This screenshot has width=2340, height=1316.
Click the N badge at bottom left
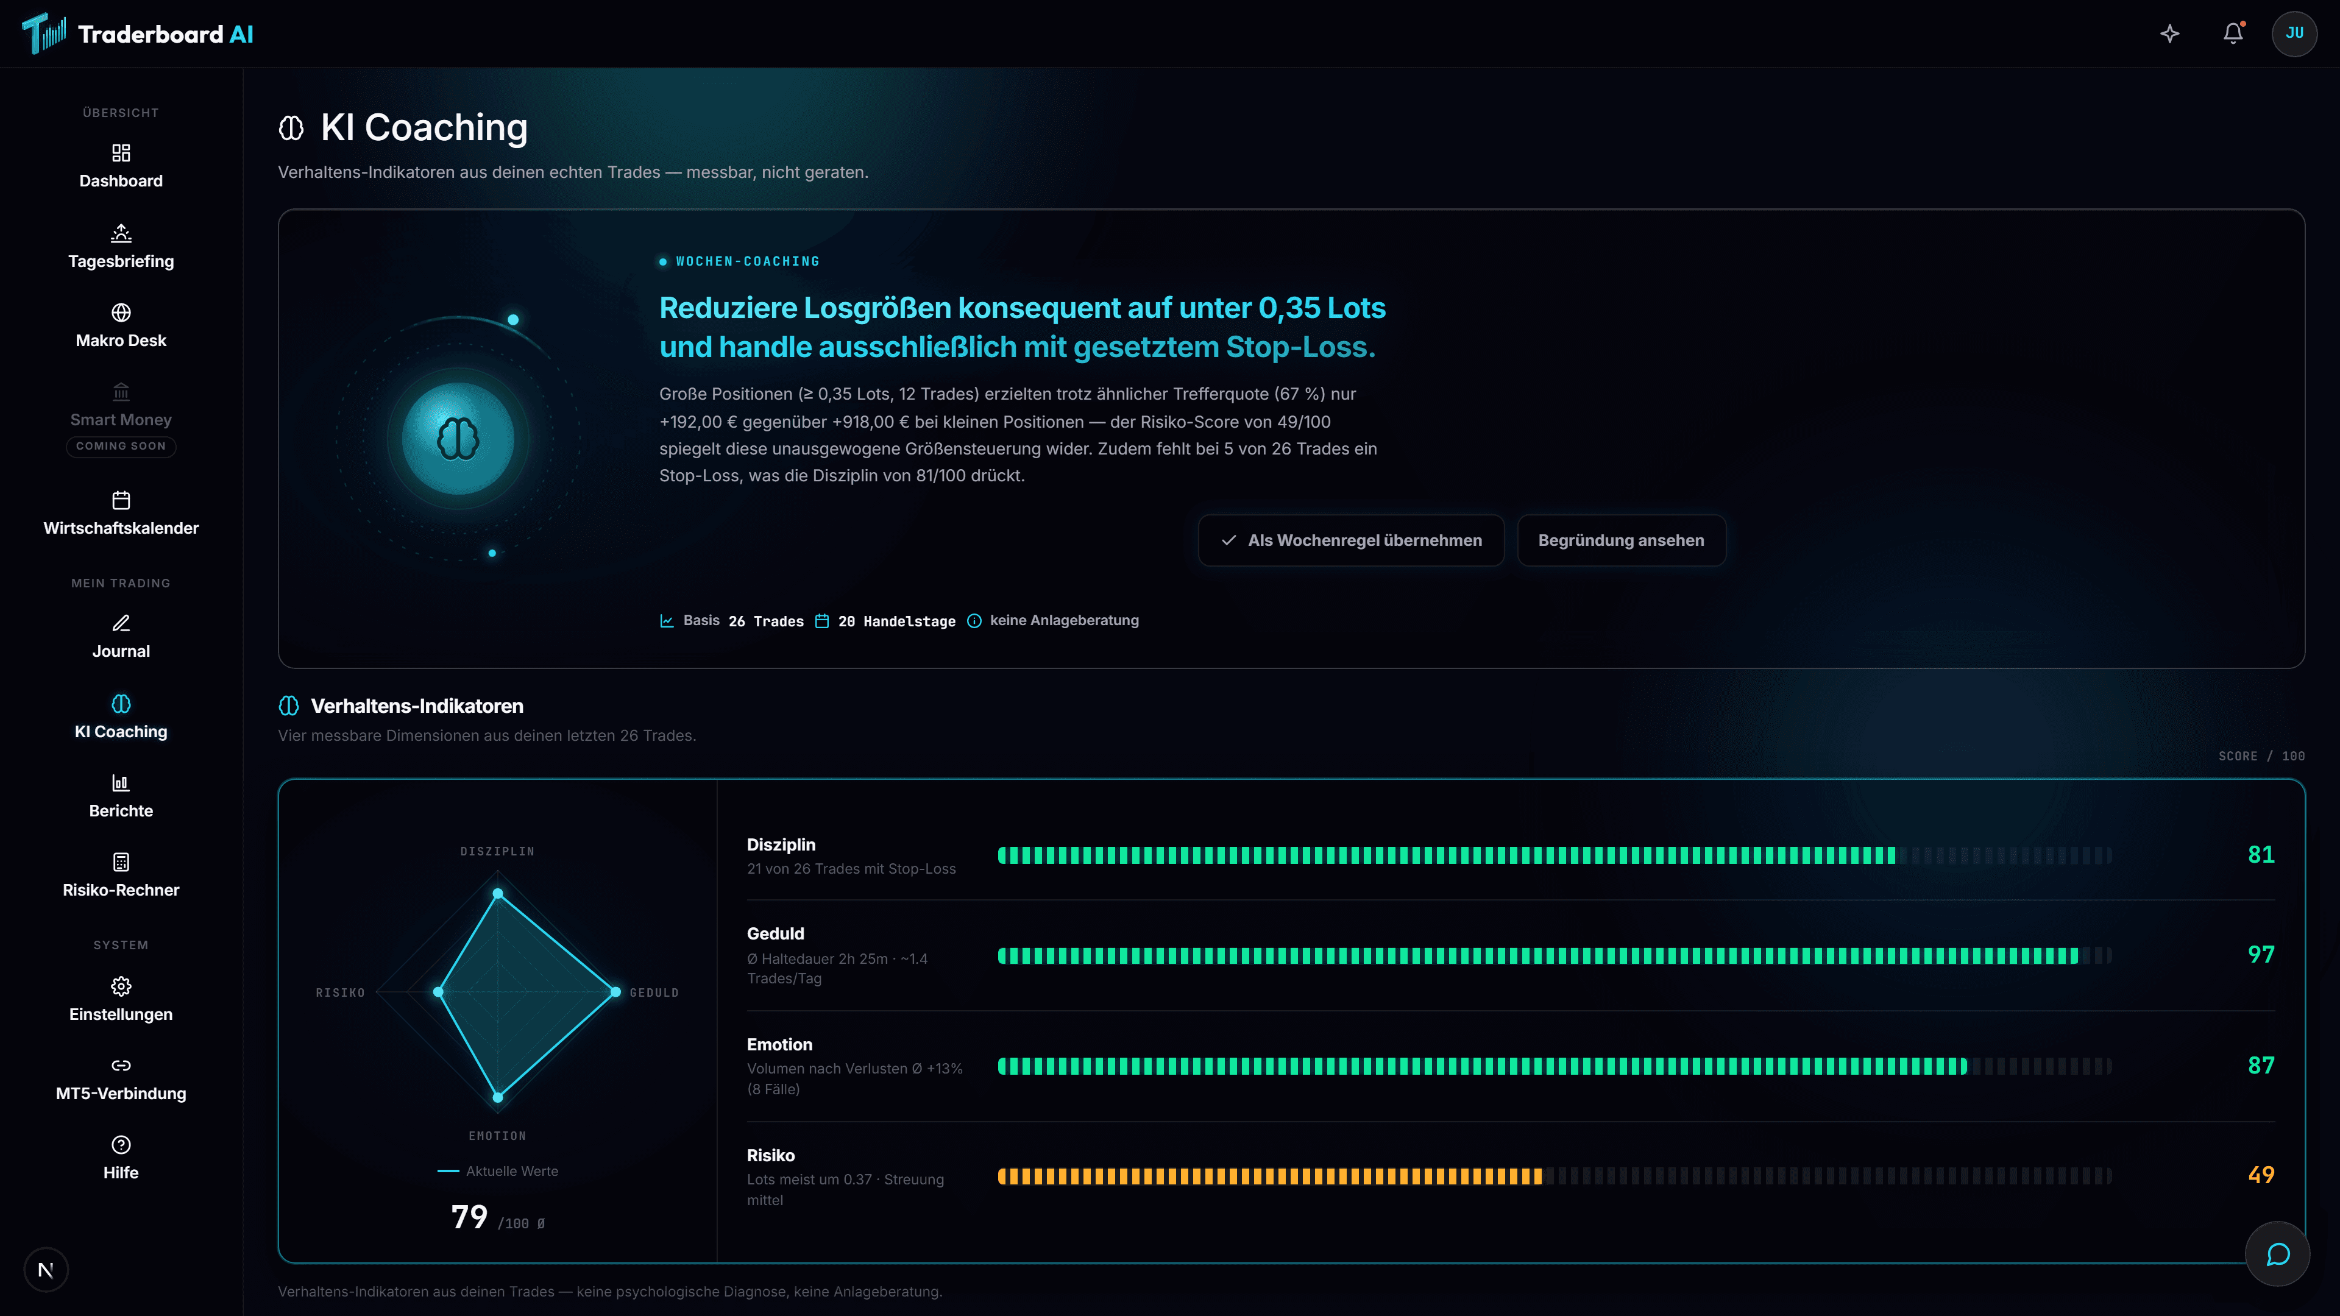coord(46,1270)
